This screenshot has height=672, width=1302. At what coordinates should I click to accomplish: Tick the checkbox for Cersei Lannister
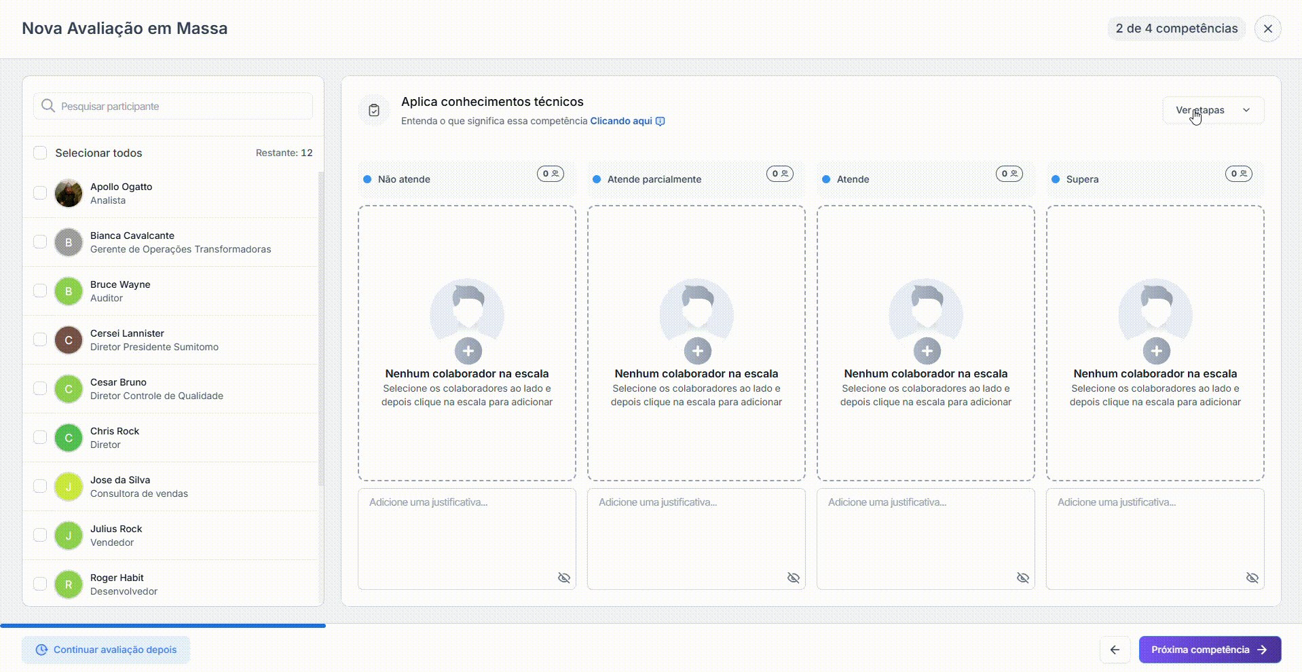pyautogui.click(x=40, y=340)
